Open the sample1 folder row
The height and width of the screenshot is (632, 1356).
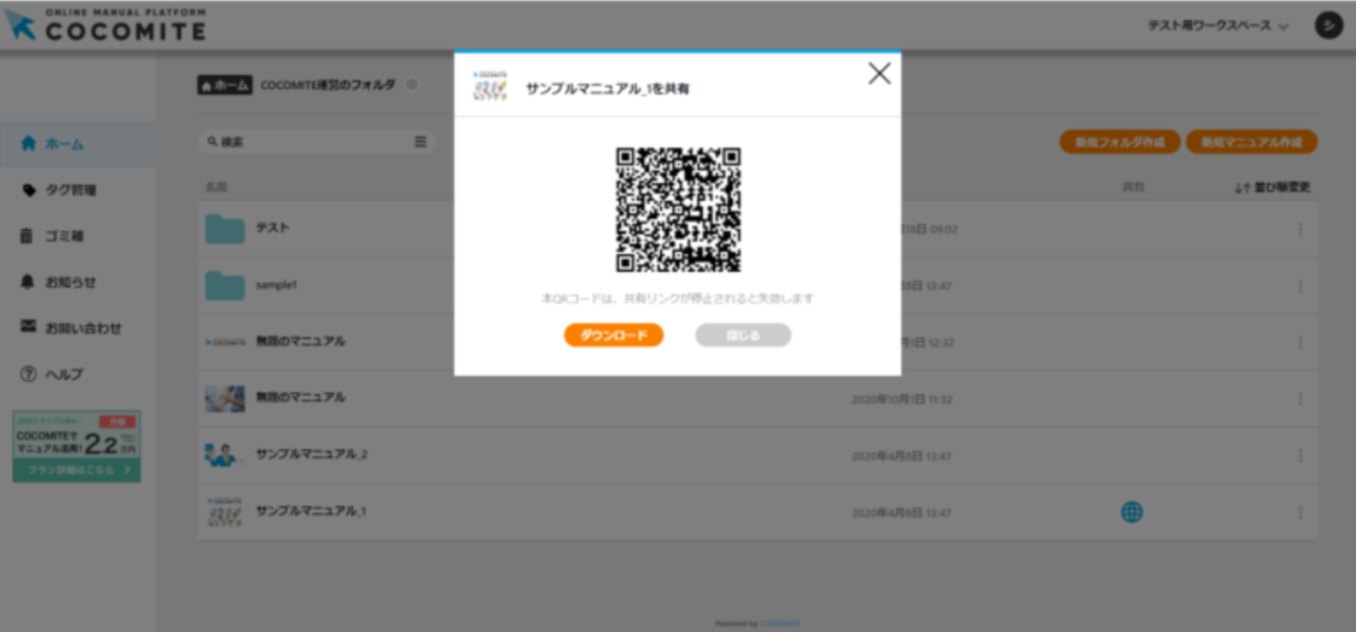click(x=757, y=285)
